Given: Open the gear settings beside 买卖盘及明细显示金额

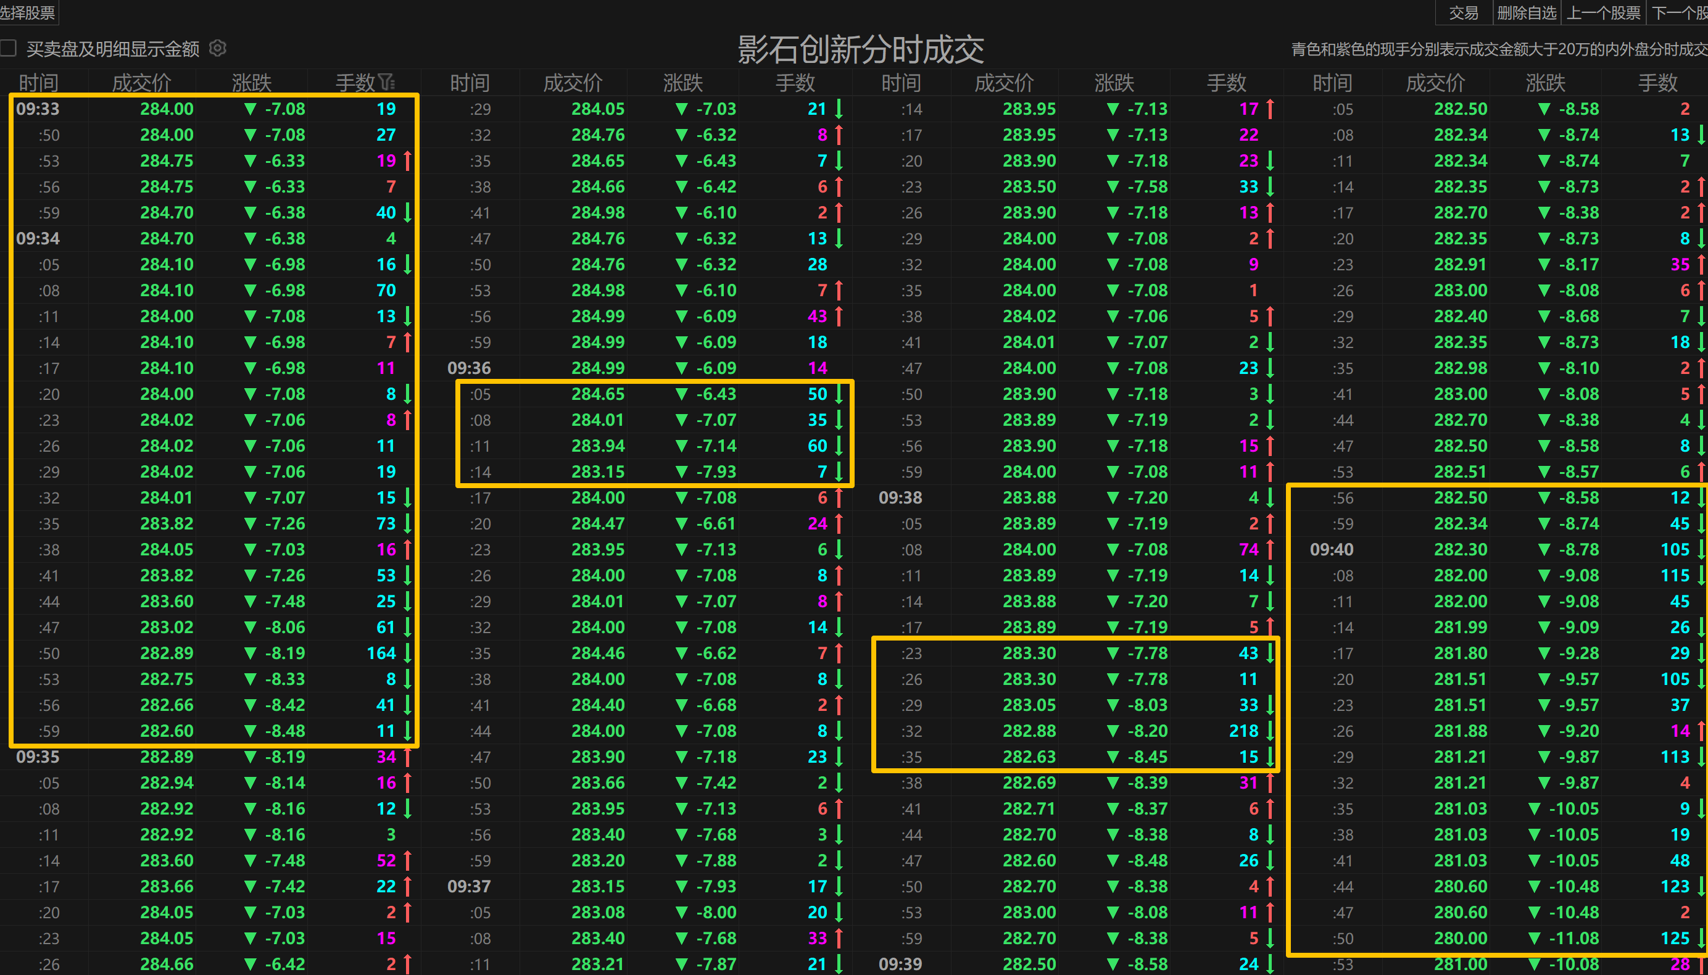Looking at the screenshot, I should (x=218, y=48).
